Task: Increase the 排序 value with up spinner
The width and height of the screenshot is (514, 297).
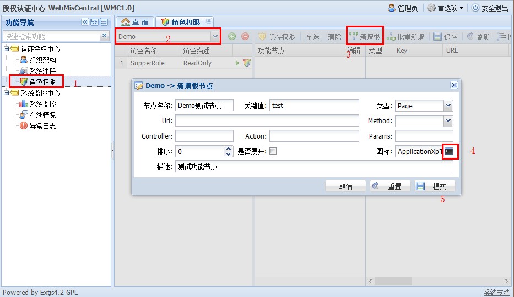Action: click(229, 148)
